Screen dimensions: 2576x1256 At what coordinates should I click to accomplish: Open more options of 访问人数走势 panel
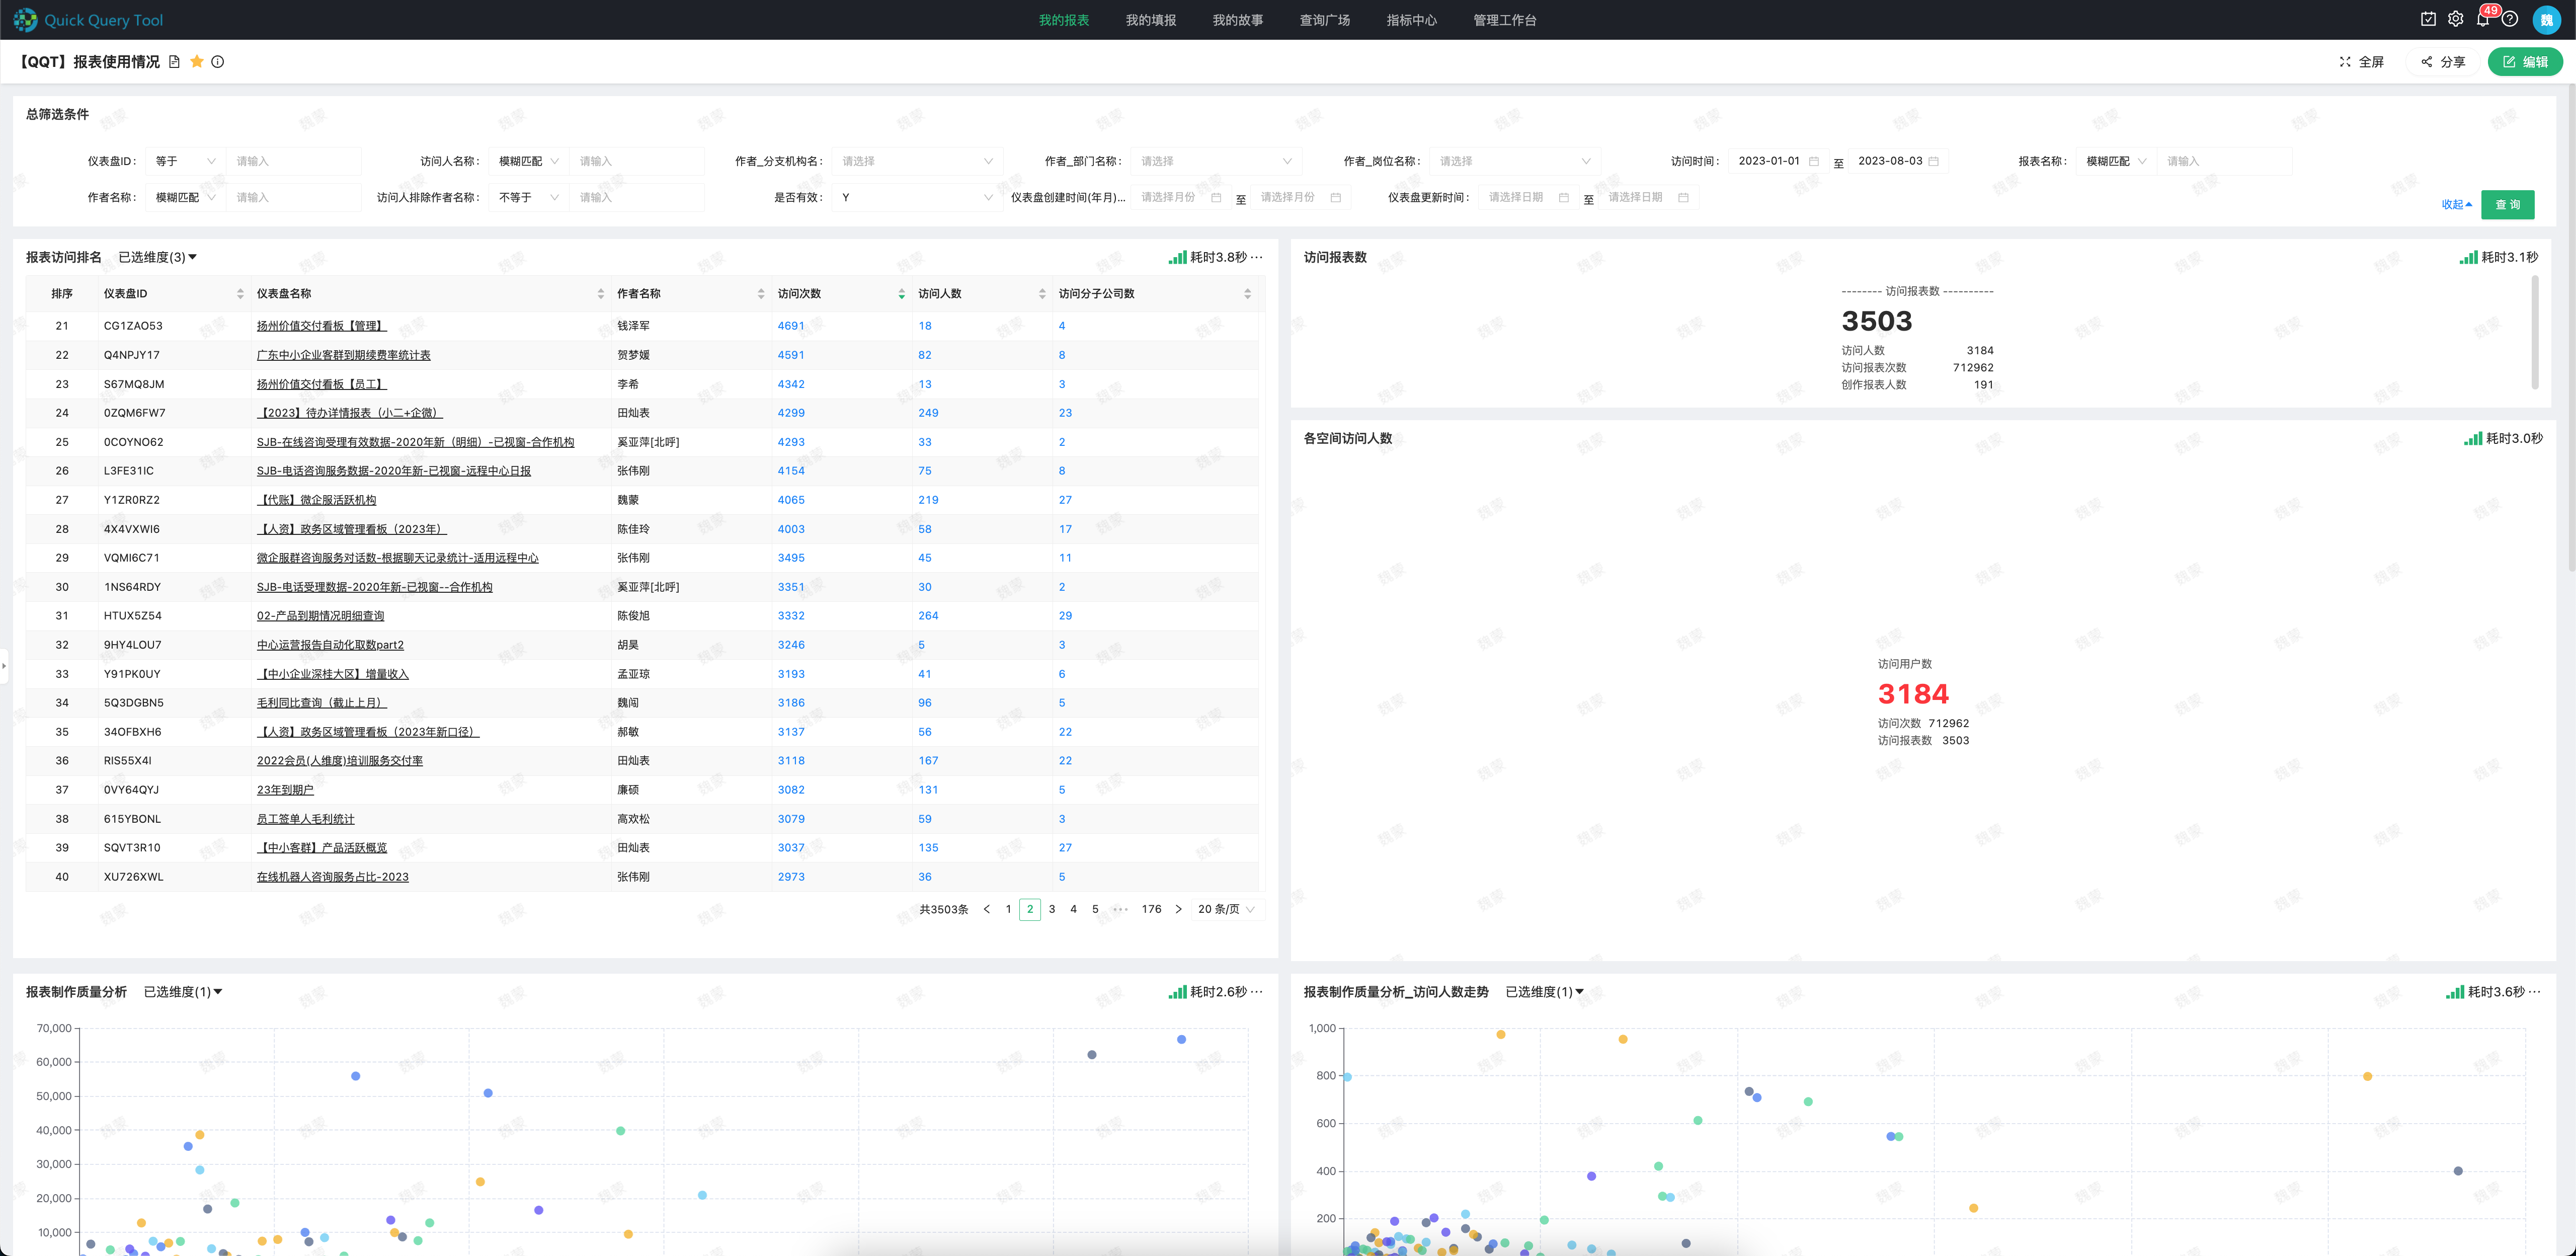2534,992
